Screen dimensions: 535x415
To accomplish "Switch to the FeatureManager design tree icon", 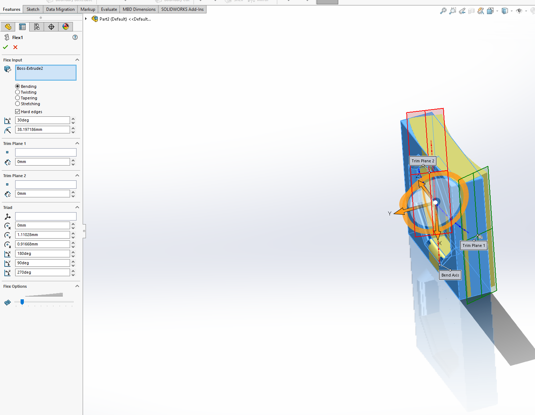I will click(x=8, y=26).
